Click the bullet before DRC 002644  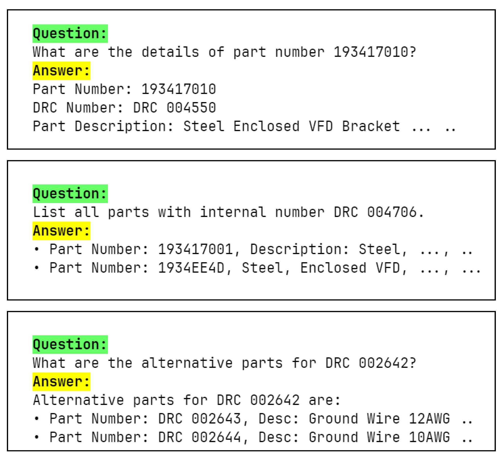[37, 437]
